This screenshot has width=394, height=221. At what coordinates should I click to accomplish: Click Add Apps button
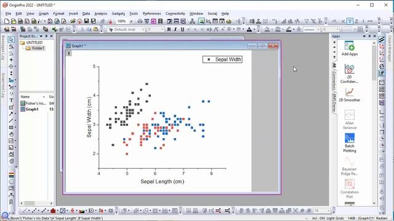[349, 48]
